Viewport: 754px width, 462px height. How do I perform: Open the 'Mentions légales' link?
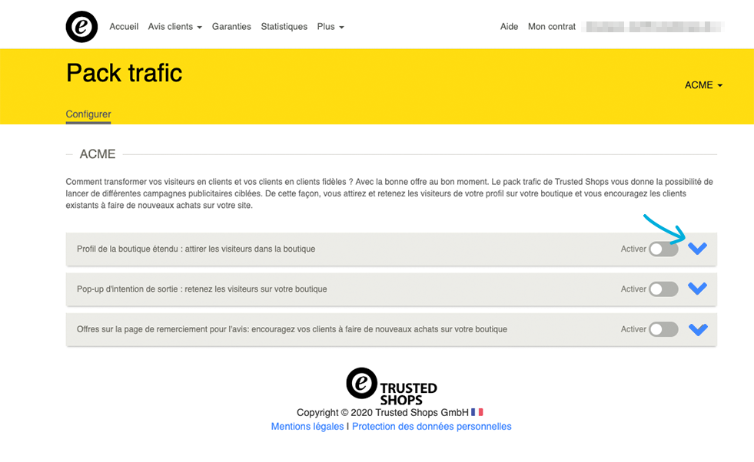coord(307,427)
